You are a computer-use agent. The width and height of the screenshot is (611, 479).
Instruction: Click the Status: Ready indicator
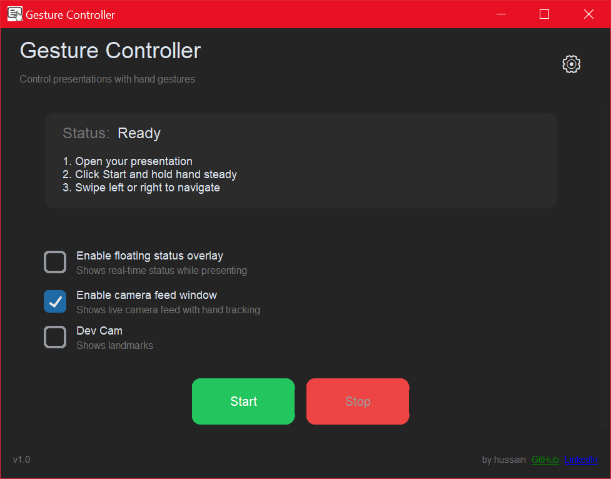(111, 133)
